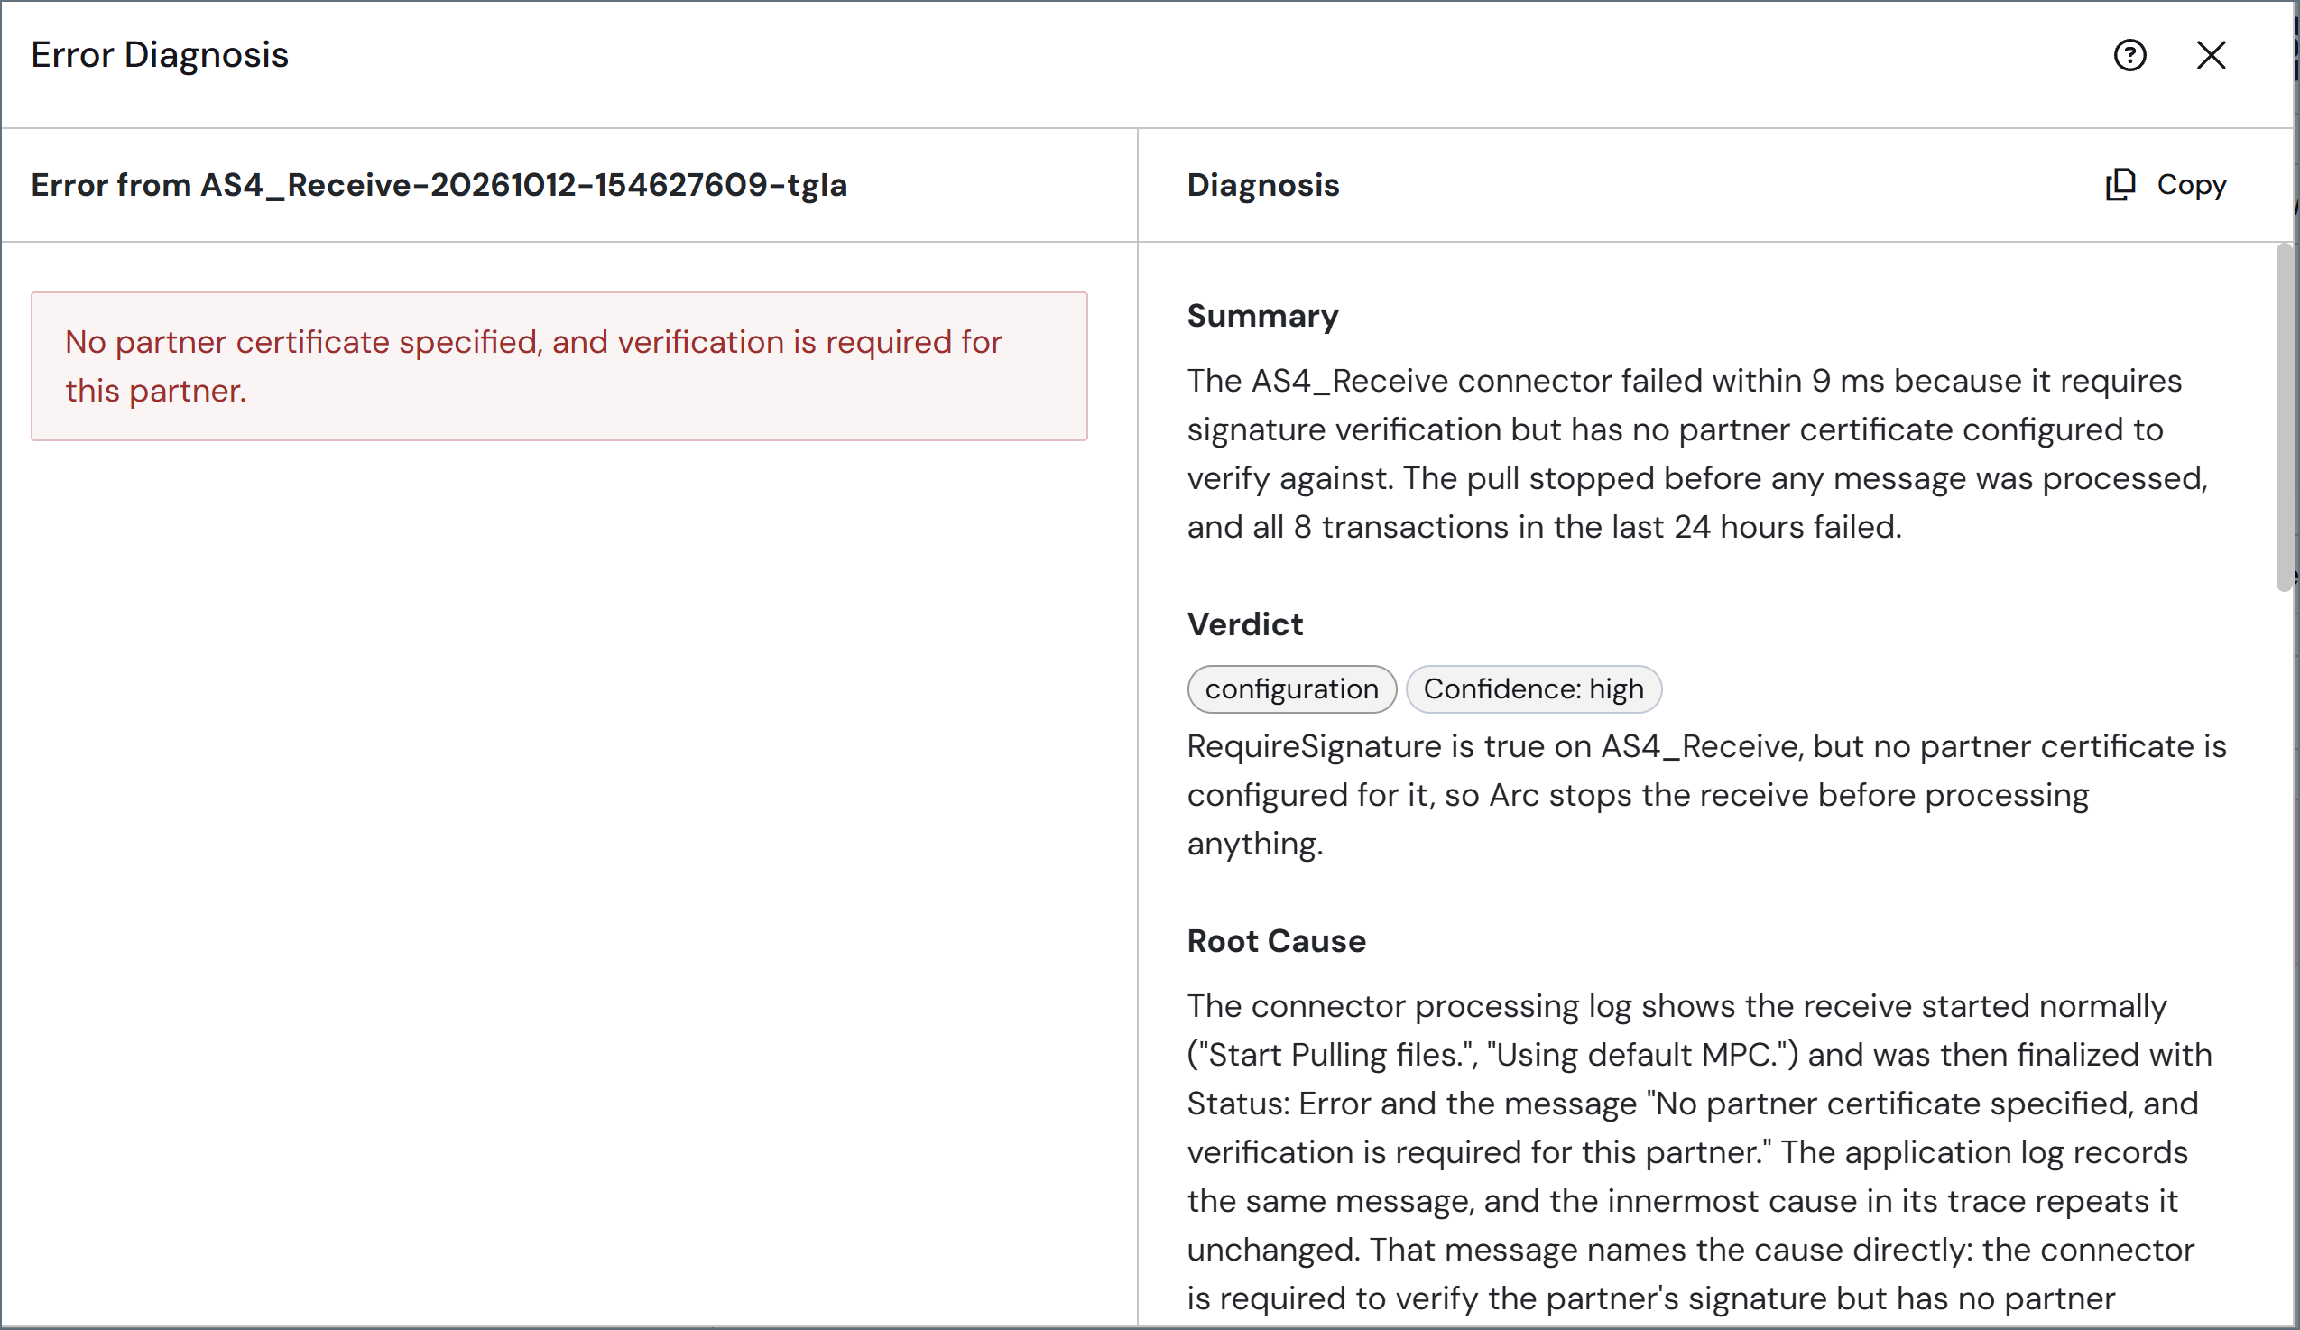Click the diagnosis panel scrollbar thumb

2285,417
